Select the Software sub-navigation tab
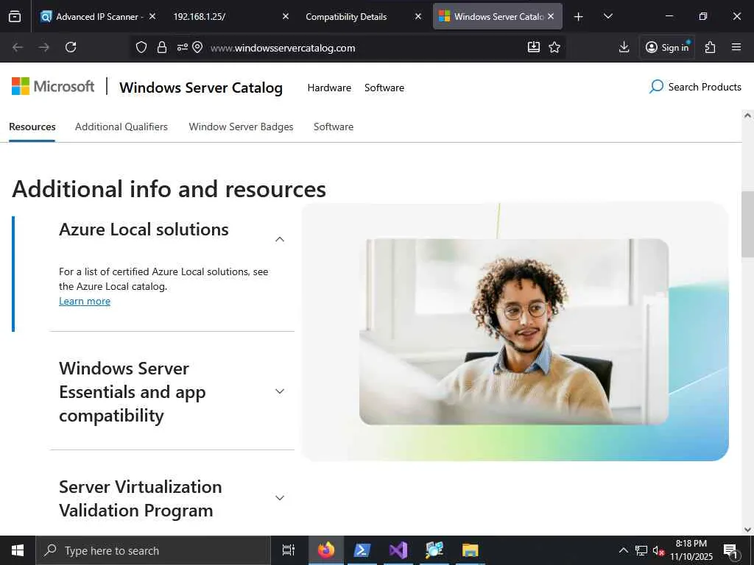The height and width of the screenshot is (565, 754). click(x=334, y=127)
